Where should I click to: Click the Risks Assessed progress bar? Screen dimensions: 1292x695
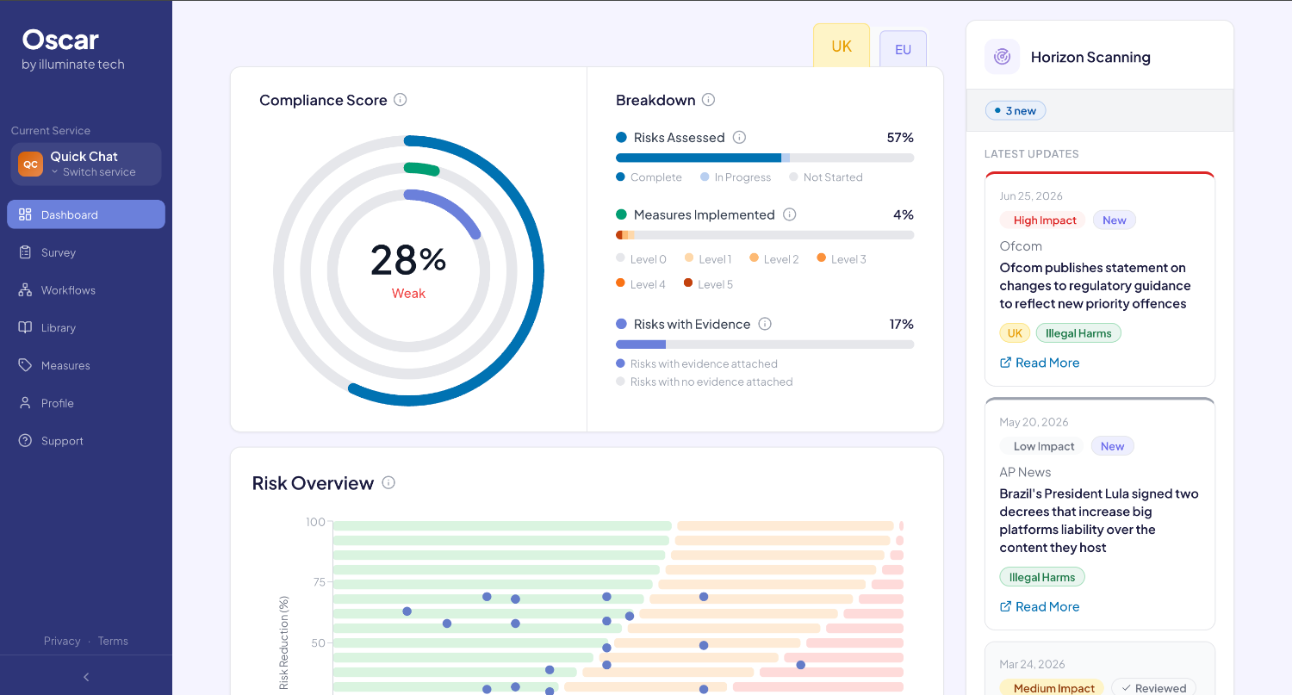[765, 158]
